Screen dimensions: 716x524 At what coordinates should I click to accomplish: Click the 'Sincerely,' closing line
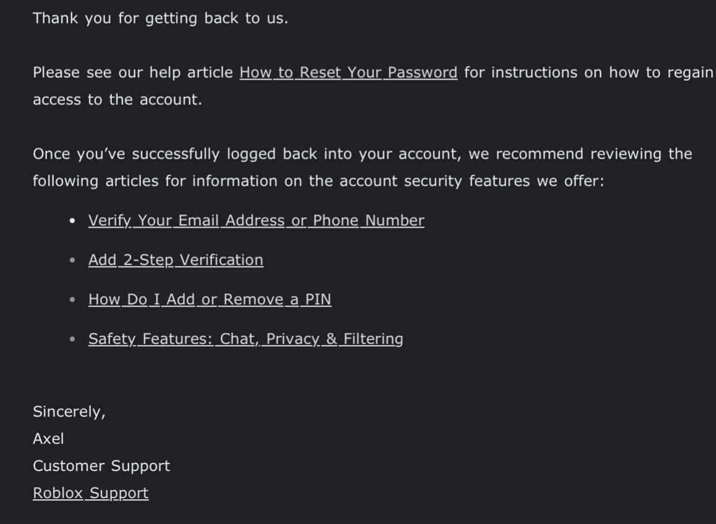tap(69, 412)
